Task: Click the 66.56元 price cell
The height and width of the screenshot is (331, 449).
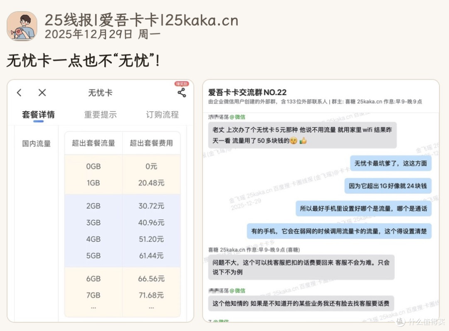Action: point(151,278)
